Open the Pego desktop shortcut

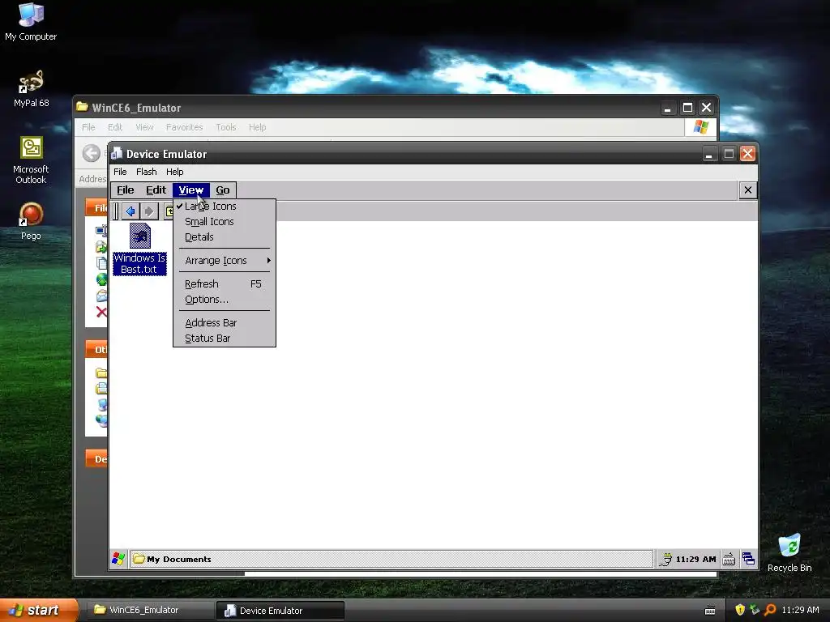click(31, 221)
